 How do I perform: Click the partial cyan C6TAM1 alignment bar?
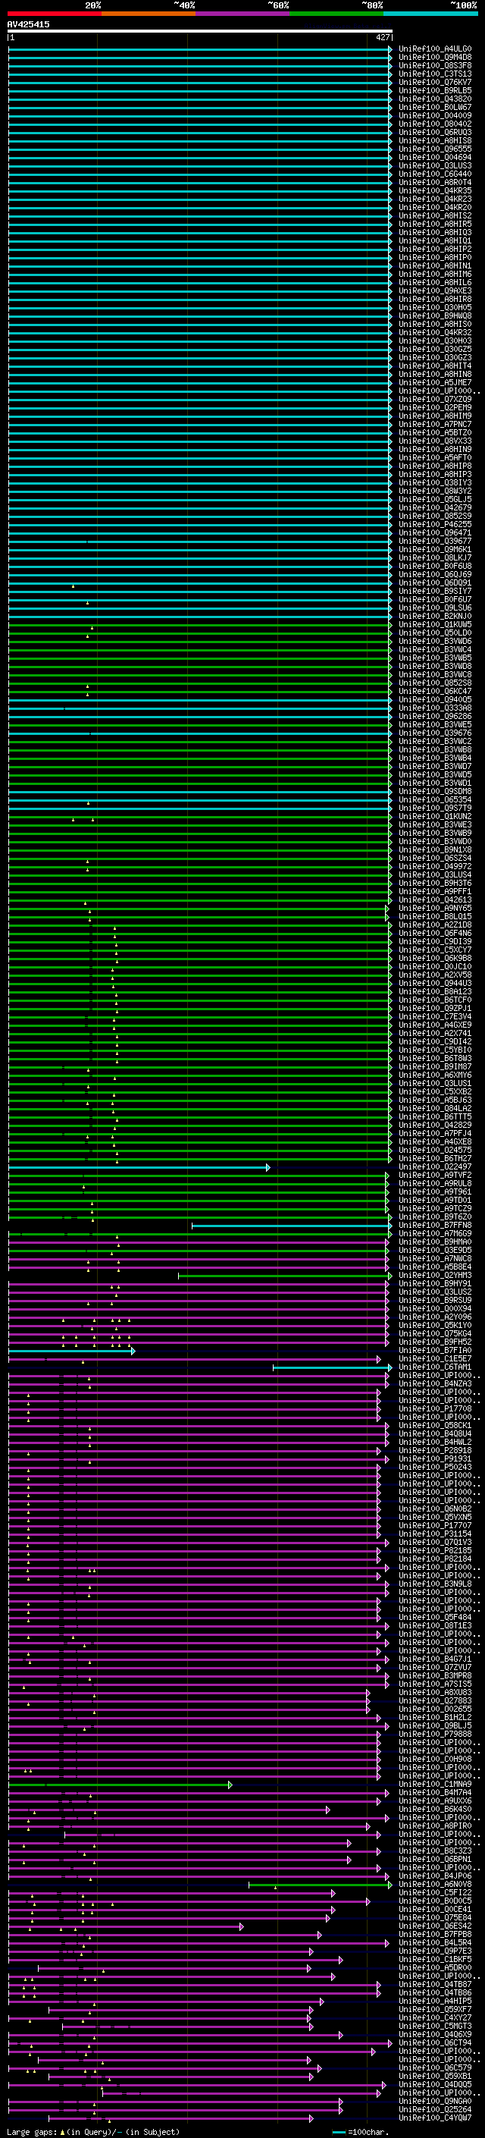coord(333,1367)
